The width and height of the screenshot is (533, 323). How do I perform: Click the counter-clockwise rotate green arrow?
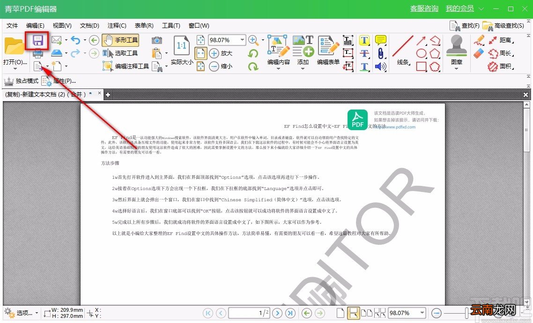253,53
